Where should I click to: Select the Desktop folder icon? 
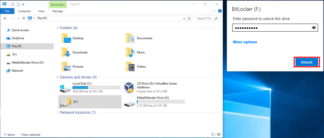point(66,38)
